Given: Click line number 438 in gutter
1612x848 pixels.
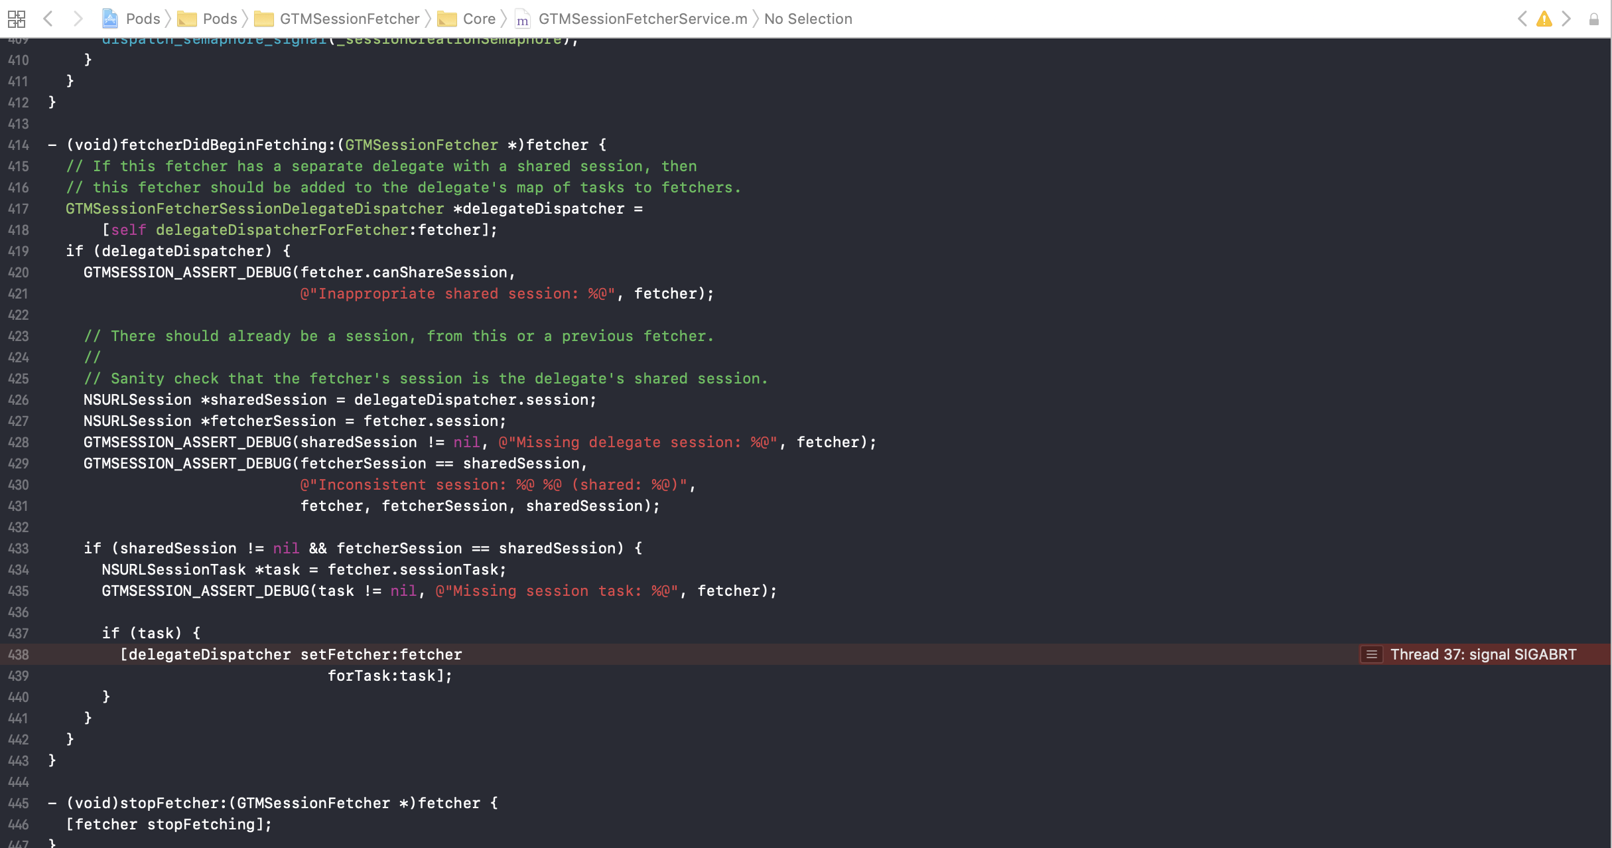Looking at the screenshot, I should coord(19,654).
